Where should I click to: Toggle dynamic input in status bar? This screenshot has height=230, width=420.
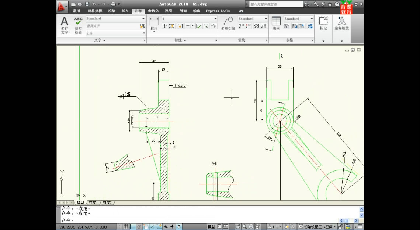tap(166, 227)
